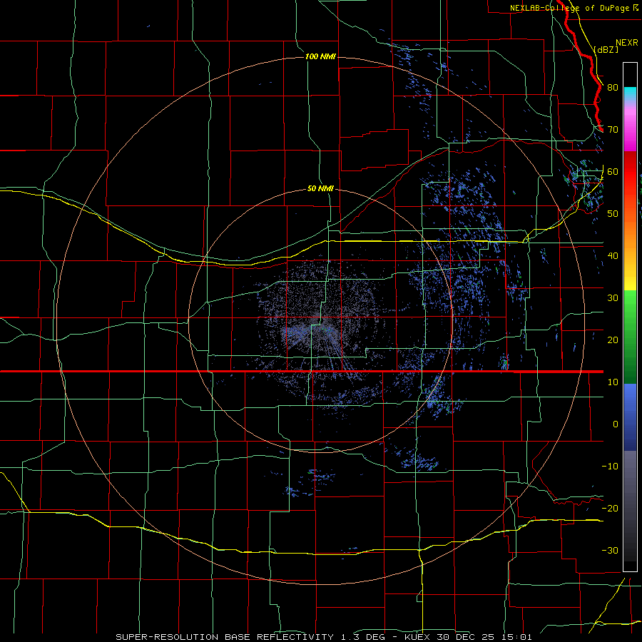
Task: Click the 100 NMI range ring label
Action: 320,56
